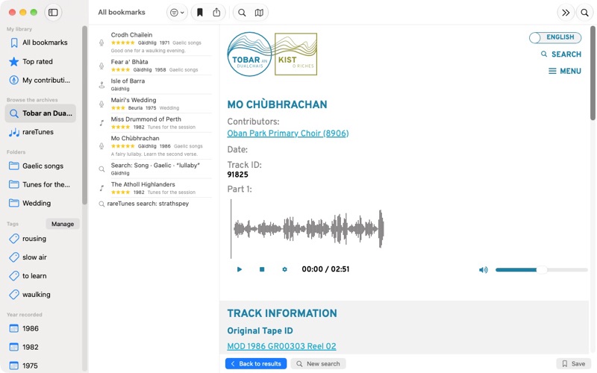The width and height of the screenshot is (597, 373).
Task: Open the rareTunes strathspey search bookmark
Action: pyautogui.click(x=155, y=204)
